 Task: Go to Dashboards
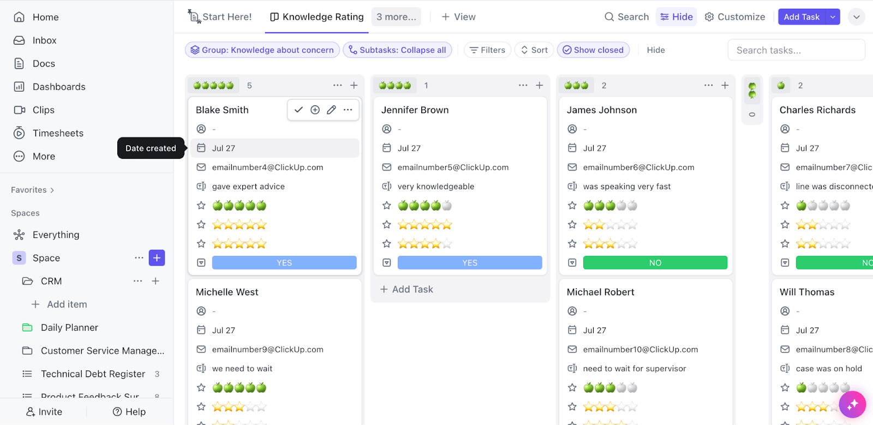59,87
